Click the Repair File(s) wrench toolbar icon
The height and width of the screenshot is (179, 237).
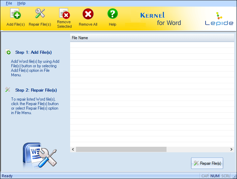coord(40,14)
